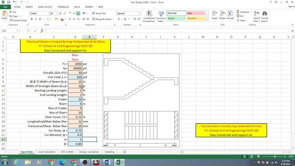Click the zoom slider handle

pos(275,157)
